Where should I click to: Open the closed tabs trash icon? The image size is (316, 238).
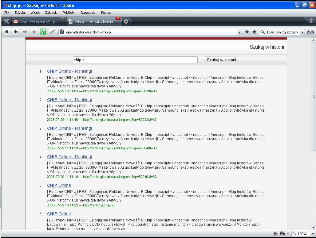pos(311,21)
